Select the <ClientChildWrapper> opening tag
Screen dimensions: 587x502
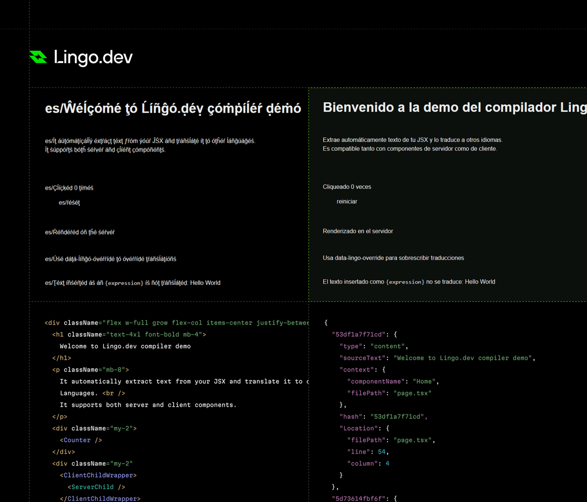[x=98, y=475]
